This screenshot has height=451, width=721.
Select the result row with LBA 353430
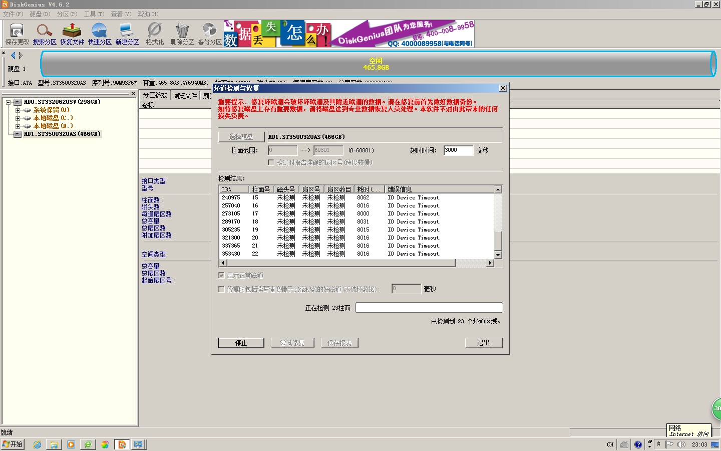tap(357, 254)
